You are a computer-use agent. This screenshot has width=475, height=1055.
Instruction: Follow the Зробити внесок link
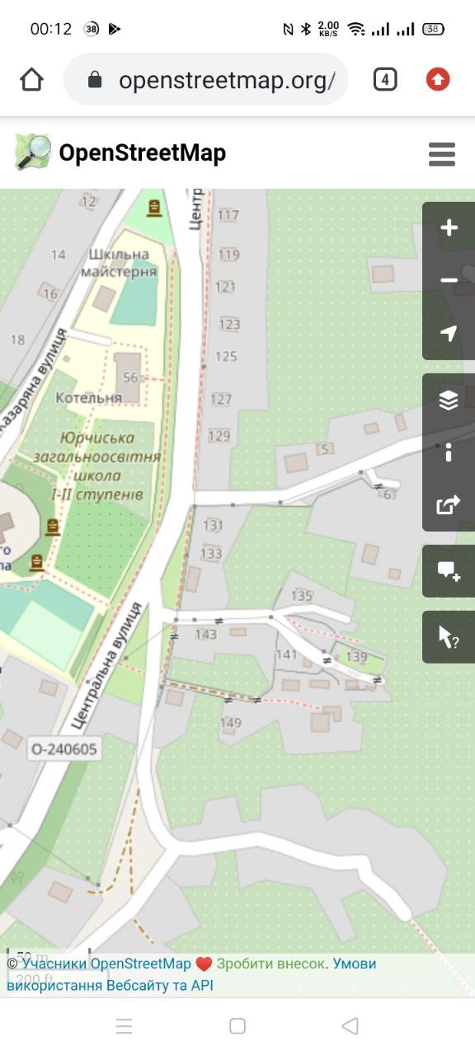[x=270, y=964]
